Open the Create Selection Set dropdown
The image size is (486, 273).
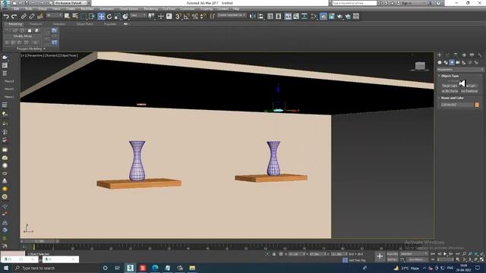[232, 15]
